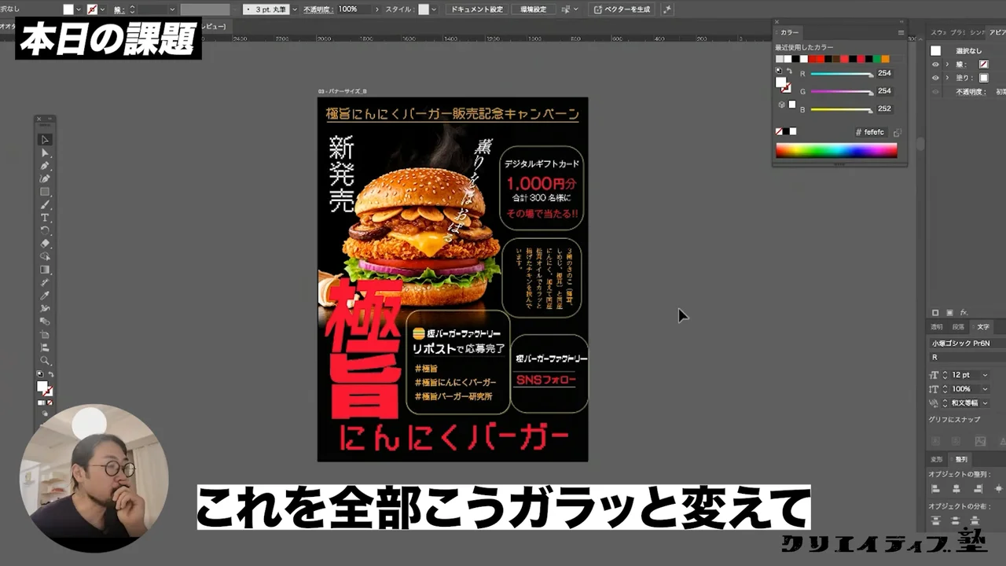1006x566 pixels.
Task: Select the Type tool
Action: coord(45,218)
